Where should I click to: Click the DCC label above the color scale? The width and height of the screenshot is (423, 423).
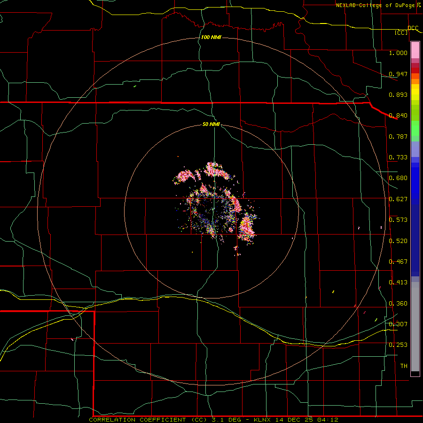pos(413,28)
